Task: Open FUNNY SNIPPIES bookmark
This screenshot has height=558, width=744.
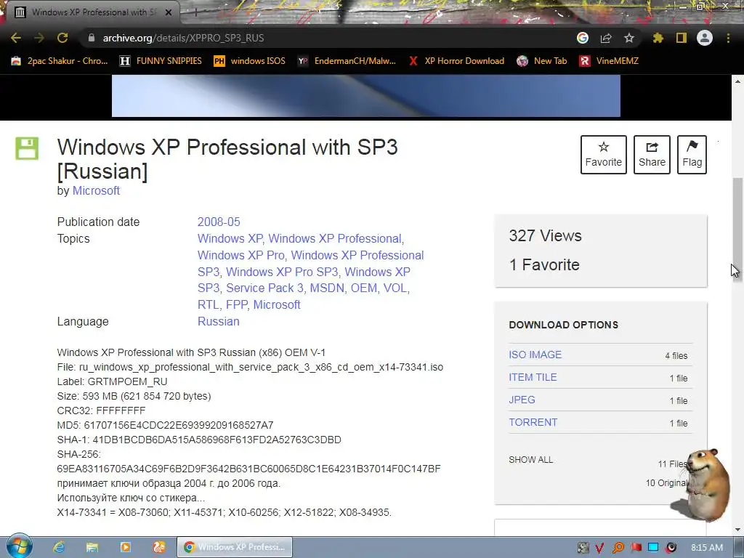Action: (x=161, y=61)
